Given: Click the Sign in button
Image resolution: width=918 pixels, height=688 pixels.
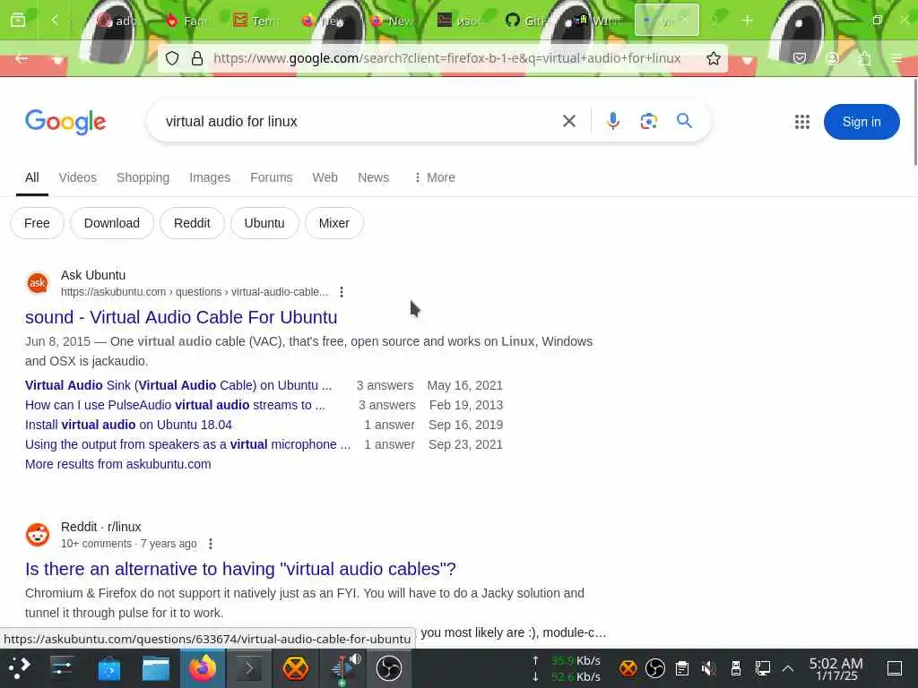Looking at the screenshot, I should pyautogui.click(x=862, y=122).
